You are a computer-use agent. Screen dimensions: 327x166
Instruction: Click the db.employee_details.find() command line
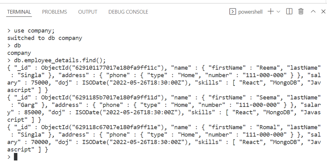tap(59, 60)
